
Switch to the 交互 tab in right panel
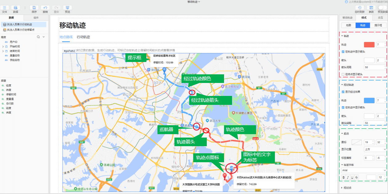click(x=380, y=18)
